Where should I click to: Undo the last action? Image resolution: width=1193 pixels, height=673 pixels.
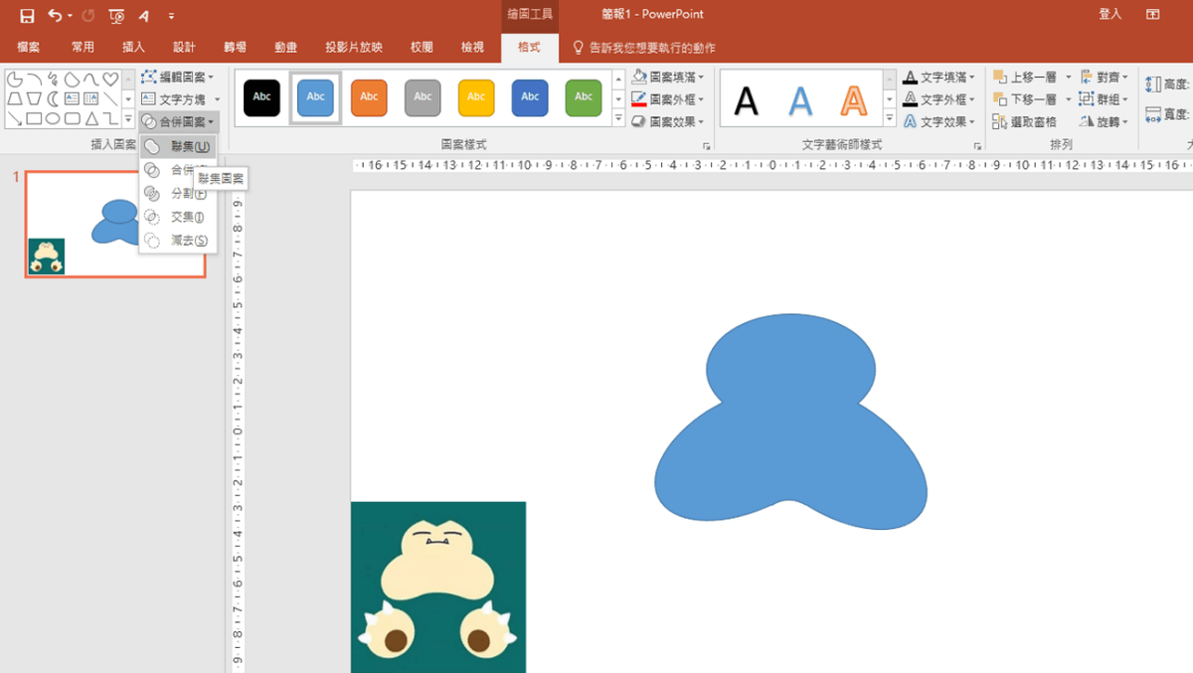pos(55,16)
